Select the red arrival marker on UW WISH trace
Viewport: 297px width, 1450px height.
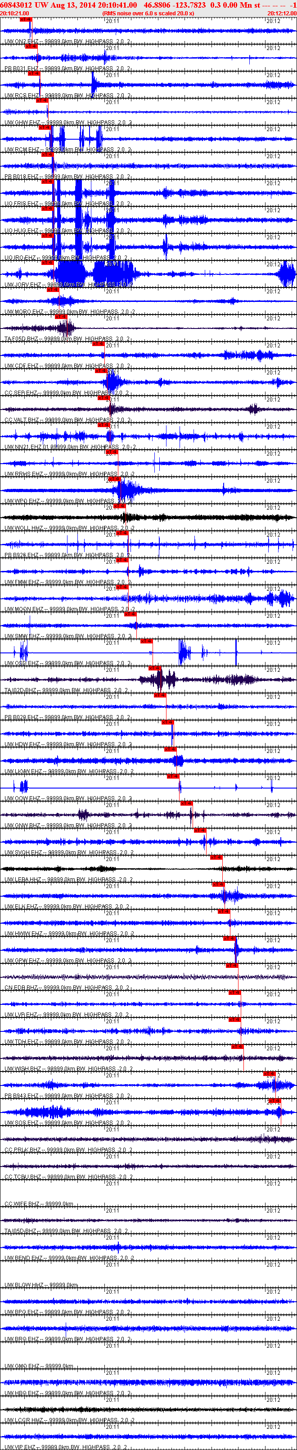click(238, 1046)
